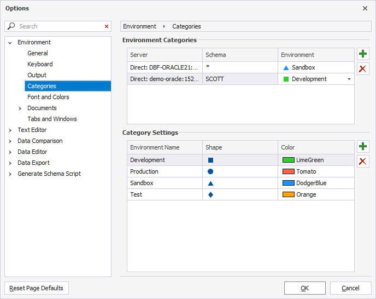This screenshot has width=376, height=299.
Task: Close the Options dialog
Action: coord(365,8)
